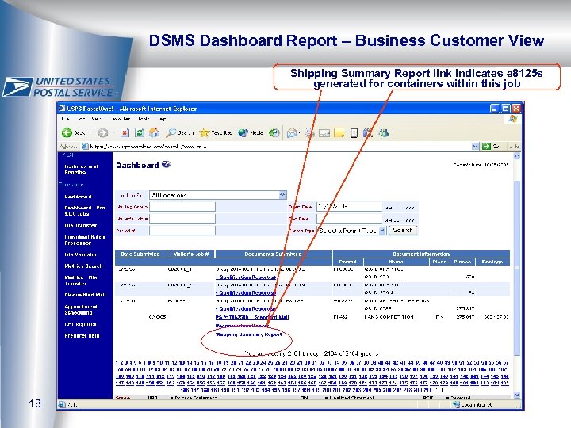Open Appointment Scheduling in sidebar

tap(81, 310)
